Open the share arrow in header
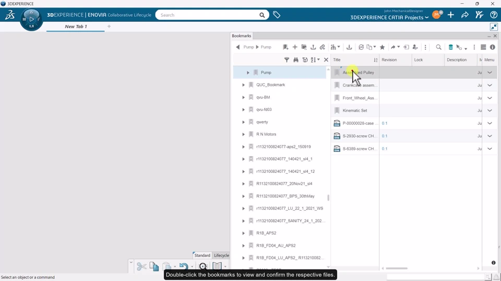Image resolution: width=501 pixels, height=281 pixels. click(x=465, y=15)
